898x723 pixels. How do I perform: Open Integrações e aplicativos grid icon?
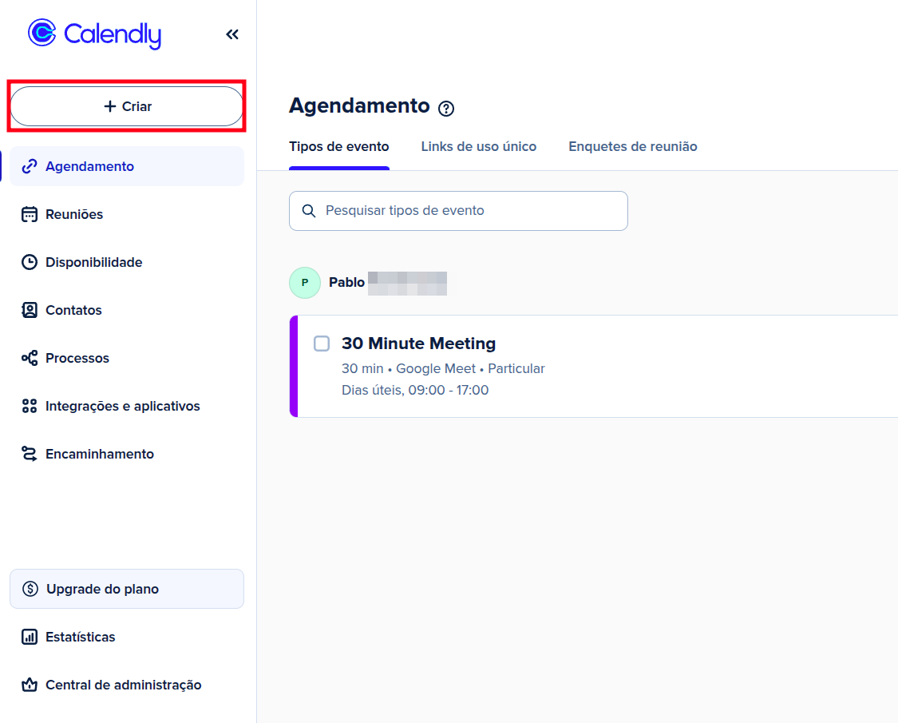[30, 406]
